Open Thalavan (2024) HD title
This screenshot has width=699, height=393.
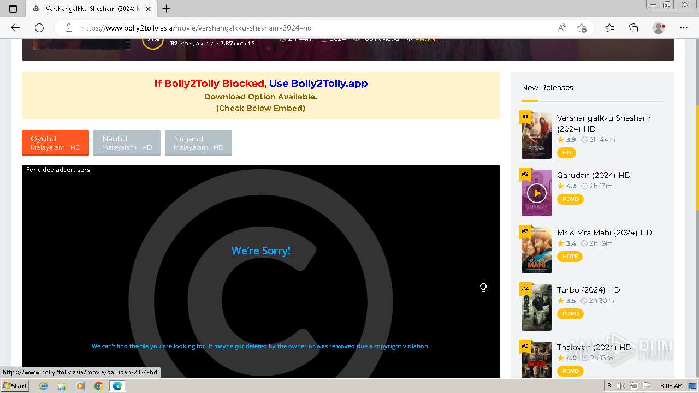594,347
